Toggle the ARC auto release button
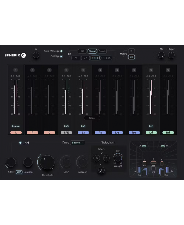The width and height of the screenshot is (184, 225). coord(19,172)
